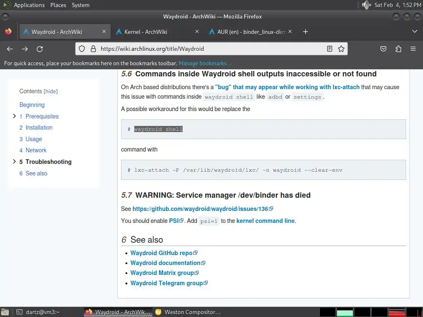The width and height of the screenshot is (423, 317).
Task: Select the Waydroid - ArchWiki Firefox taskbar item
Action: [x=118, y=312]
